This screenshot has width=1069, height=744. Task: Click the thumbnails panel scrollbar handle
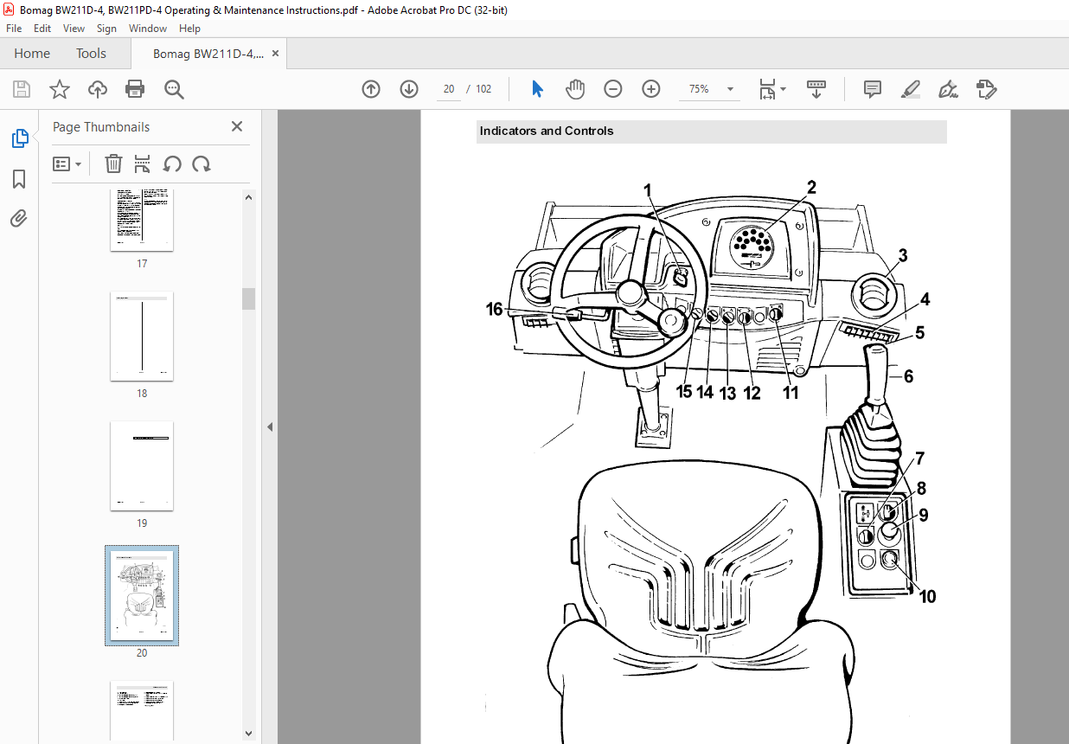(x=249, y=298)
